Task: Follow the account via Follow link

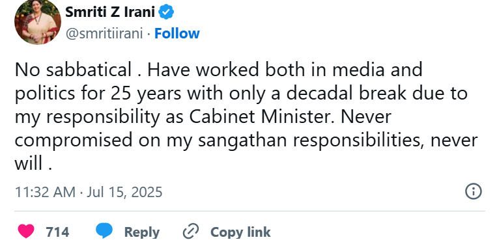Action: pyautogui.click(x=177, y=33)
